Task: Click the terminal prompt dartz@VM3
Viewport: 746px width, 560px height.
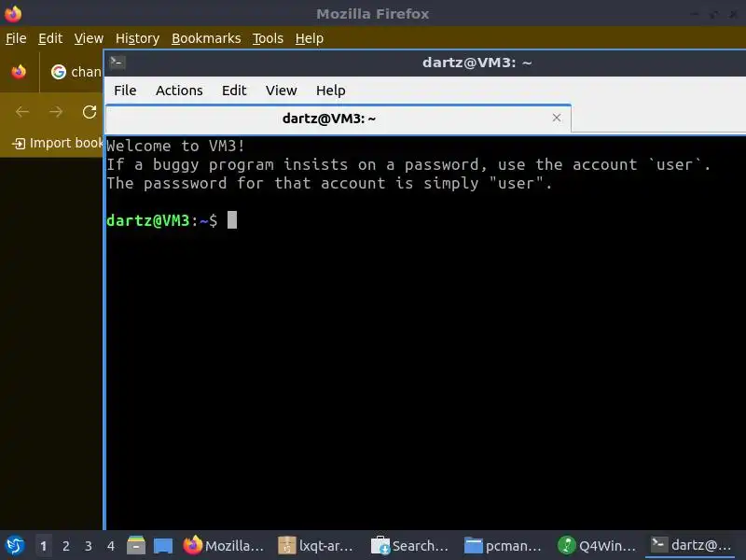Action: pyautogui.click(x=148, y=220)
